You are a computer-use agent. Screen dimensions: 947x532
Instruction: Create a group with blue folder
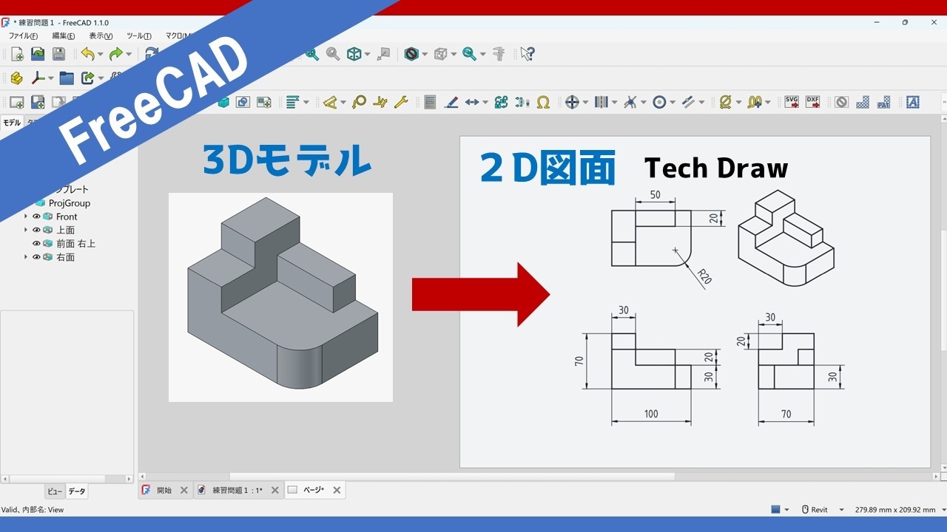point(67,78)
